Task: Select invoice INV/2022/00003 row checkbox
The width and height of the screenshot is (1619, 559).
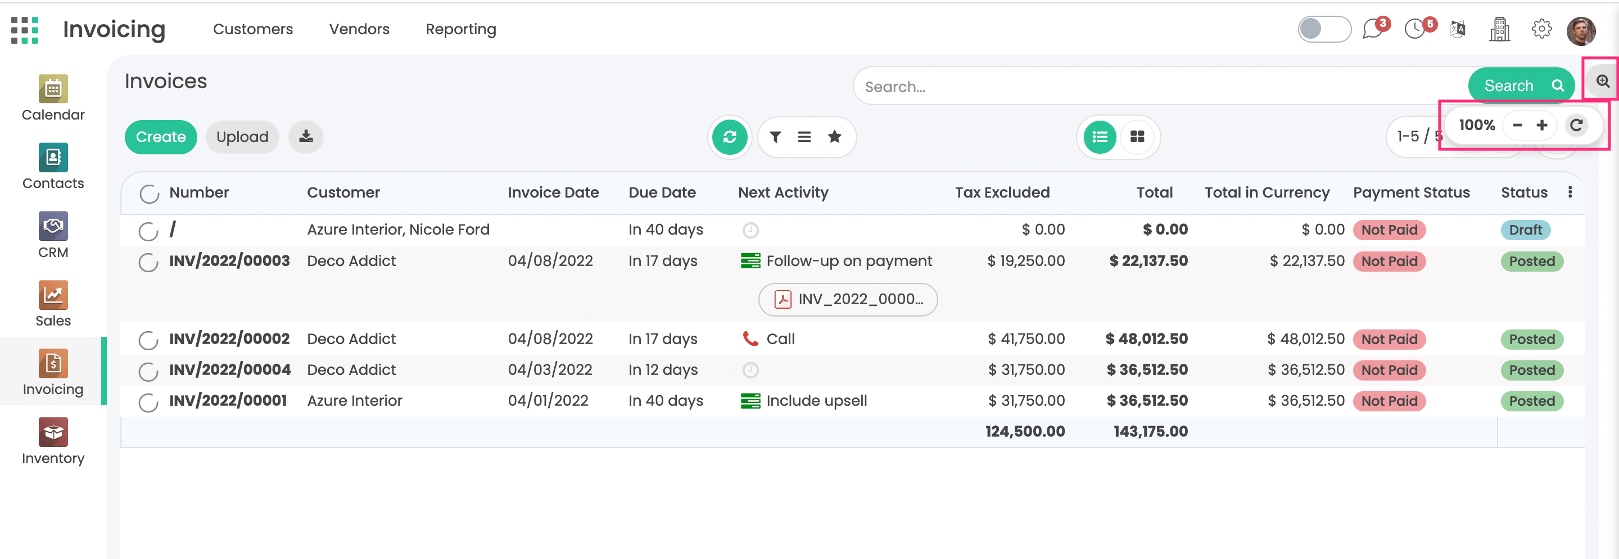Action: click(x=148, y=262)
